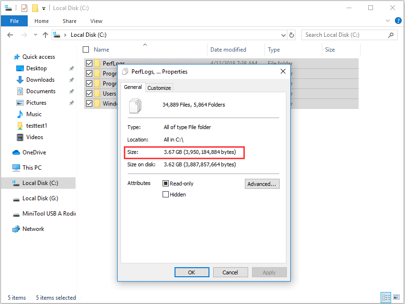Image resolution: width=405 pixels, height=304 pixels.
Task: Click the Size value 3.67 GB text
Action: coord(200,152)
